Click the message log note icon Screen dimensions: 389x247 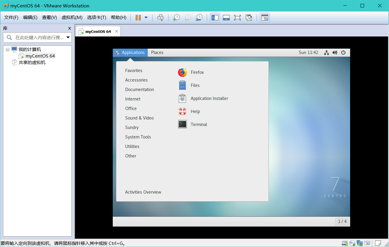378,243
